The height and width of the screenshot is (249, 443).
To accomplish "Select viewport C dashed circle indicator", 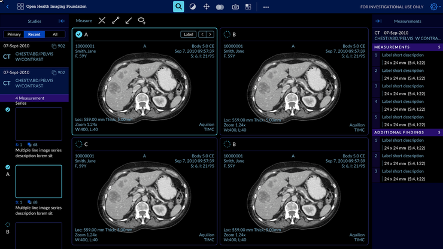I will (x=79, y=144).
